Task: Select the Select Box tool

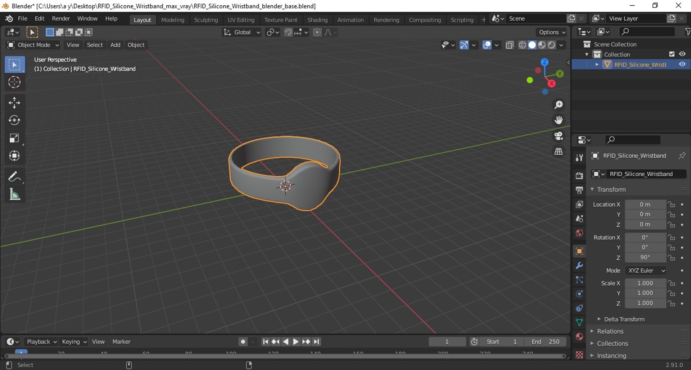Action: (x=14, y=65)
